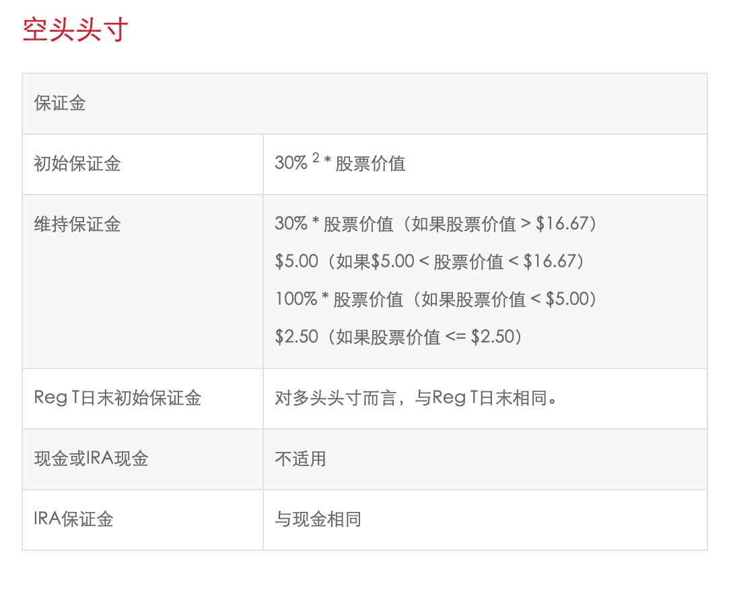This screenshot has height=594, width=735.
Task: Click the 与现金相同 cell
Action: coord(318,519)
